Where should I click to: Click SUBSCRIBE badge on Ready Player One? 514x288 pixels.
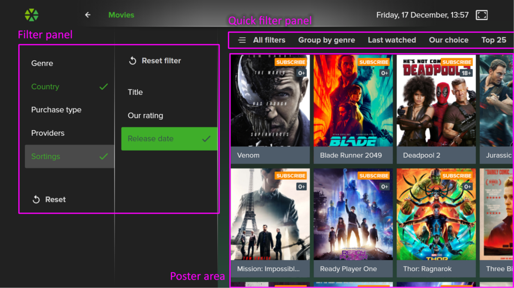tap(374, 176)
